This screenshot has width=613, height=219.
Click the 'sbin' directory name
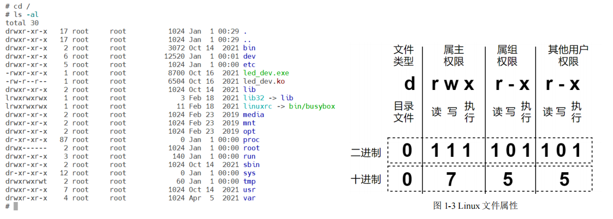point(251,165)
